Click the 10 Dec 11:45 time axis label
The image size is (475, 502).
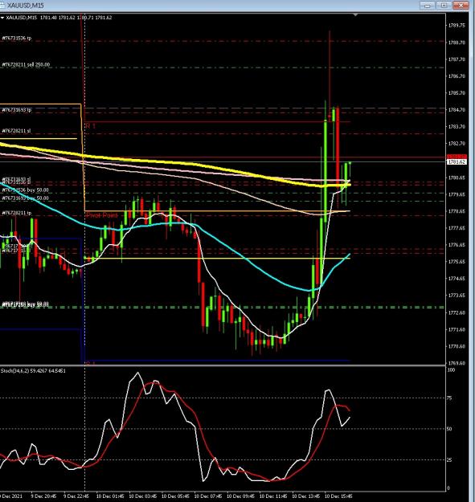point(273,496)
